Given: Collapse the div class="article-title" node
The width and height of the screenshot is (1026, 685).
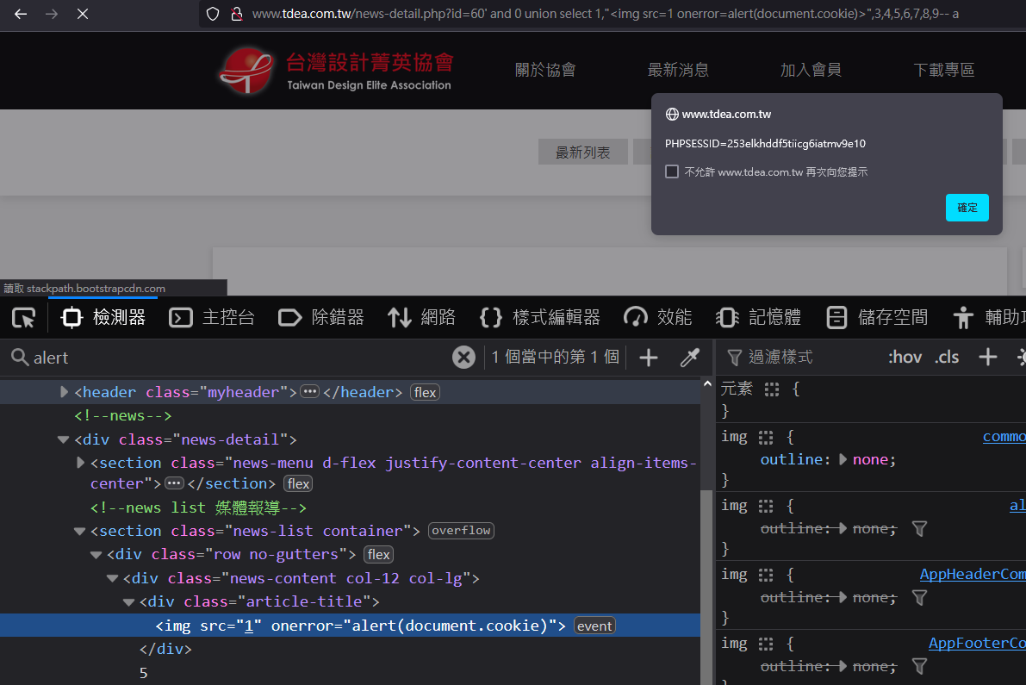Looking at the screenshot, I should [129, 602].
